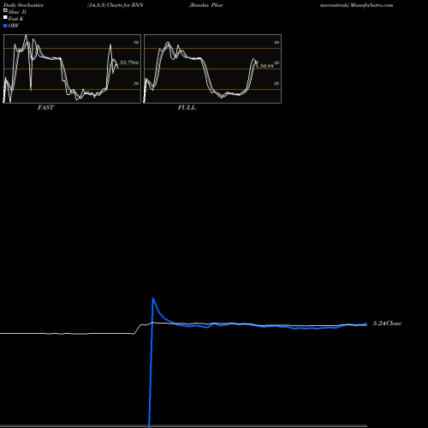428x428 pixels.
Task: Click the Fast K legend text
Action: point(16,19)
